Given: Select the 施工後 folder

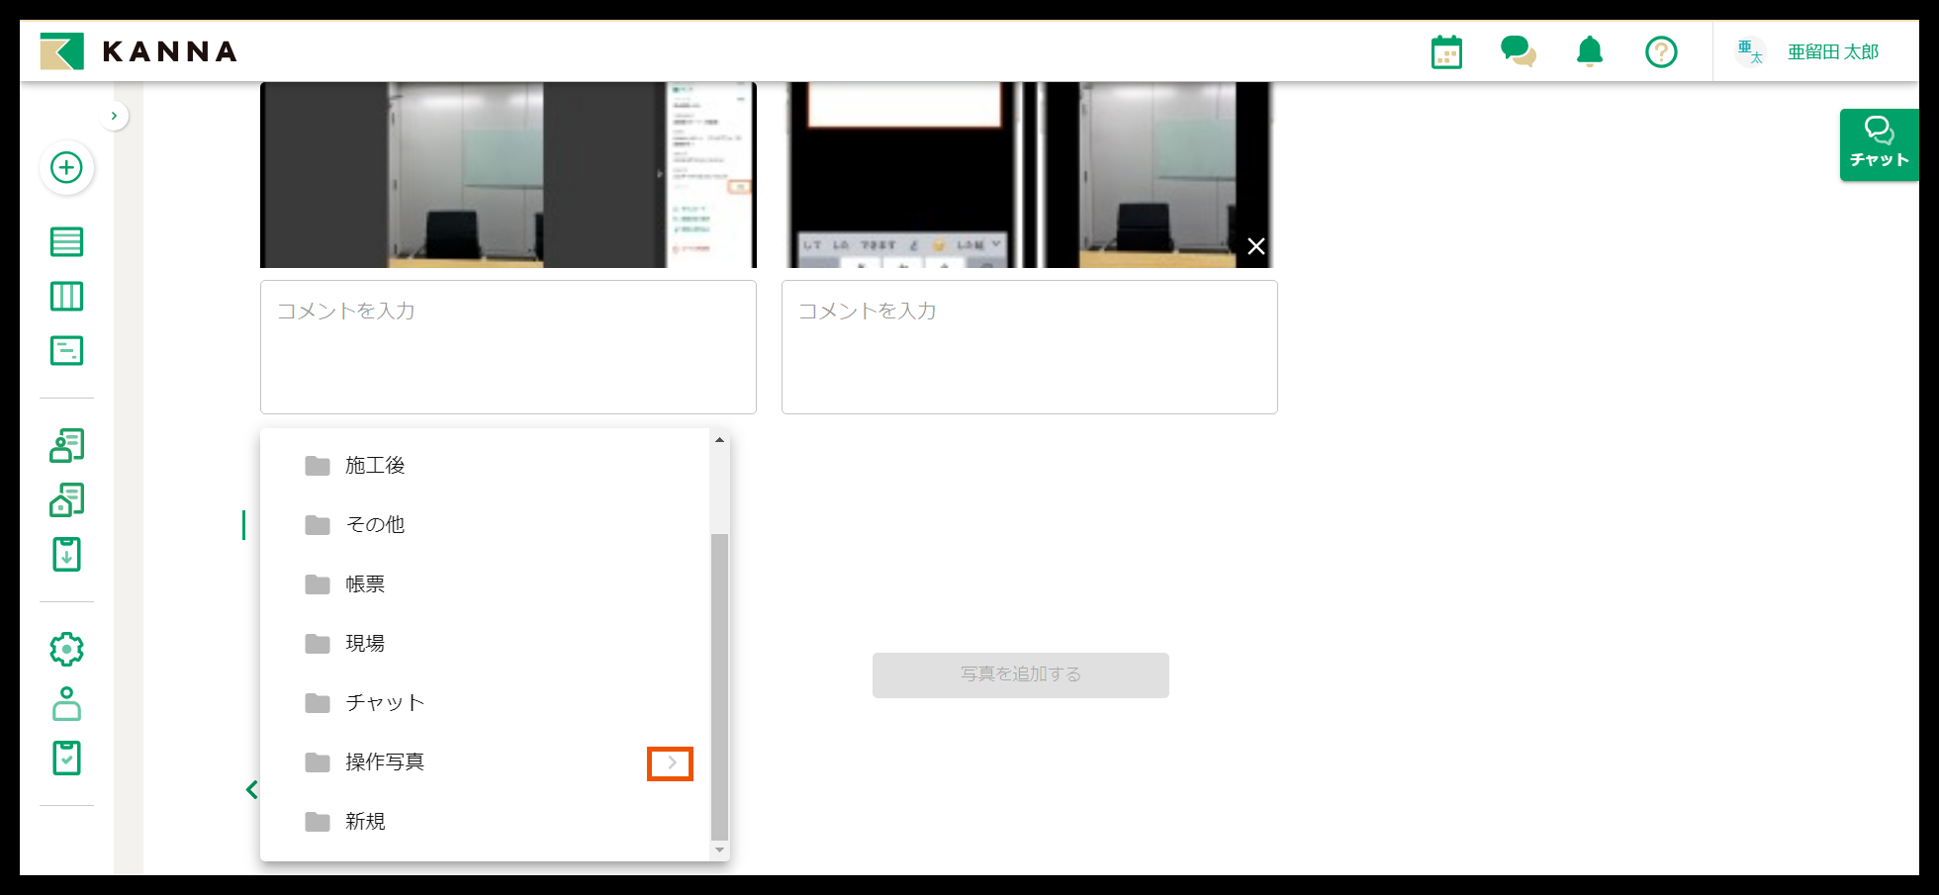Looking at the screenshot, I should tap(375, 465).
